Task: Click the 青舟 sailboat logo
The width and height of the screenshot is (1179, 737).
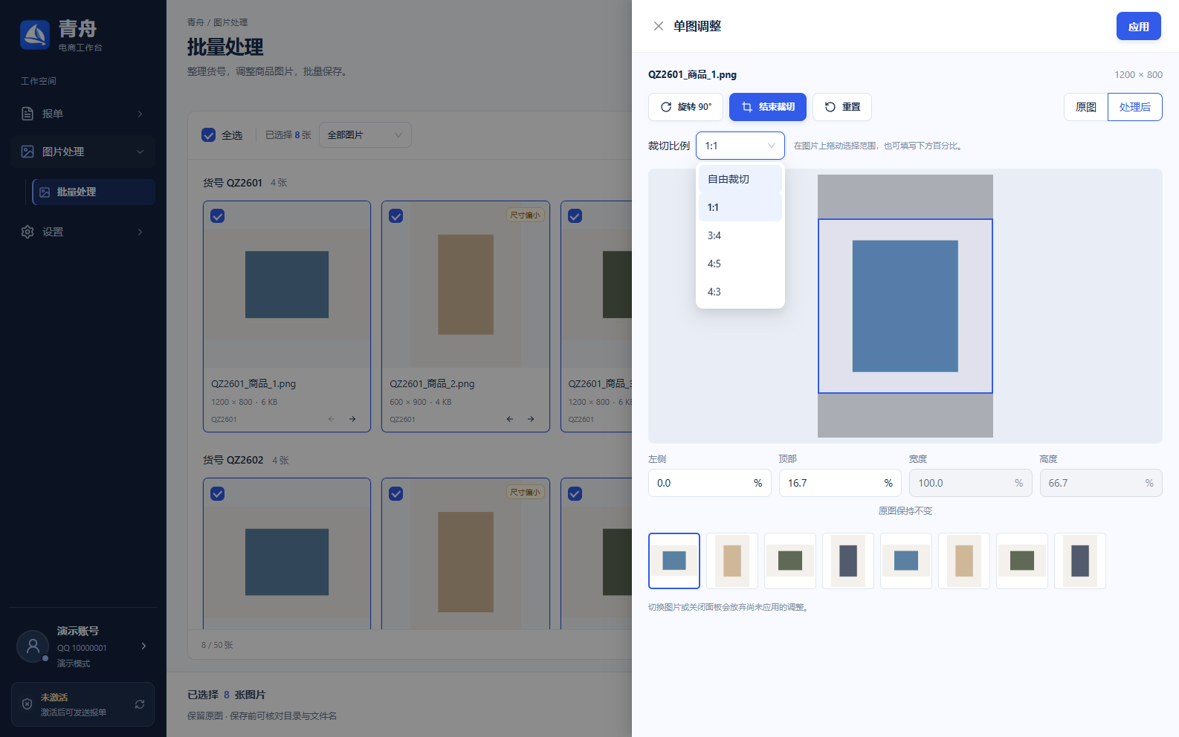Action: coord(35,35)
